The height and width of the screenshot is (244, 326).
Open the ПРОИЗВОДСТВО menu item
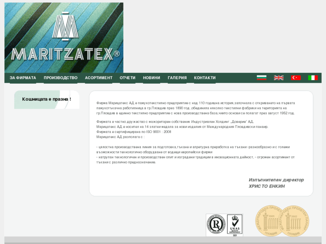tap(61, 78)
